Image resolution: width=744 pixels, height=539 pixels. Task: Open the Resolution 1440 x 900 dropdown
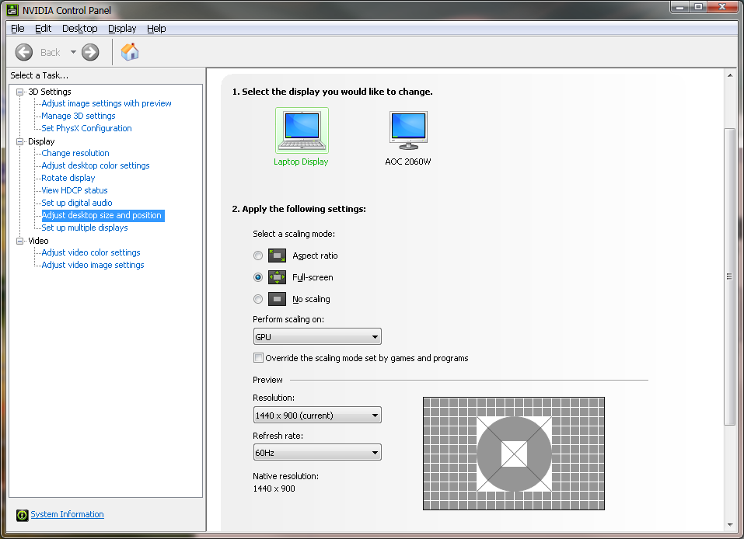coord(317,416)
